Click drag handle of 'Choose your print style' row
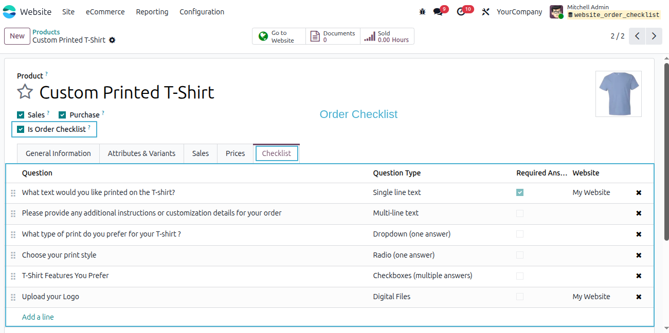 pos(13,256)
